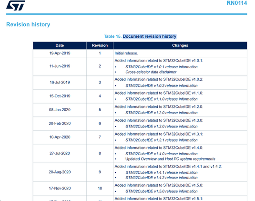Click the date cell '15-Oct-2019'

tap(60, 96)
